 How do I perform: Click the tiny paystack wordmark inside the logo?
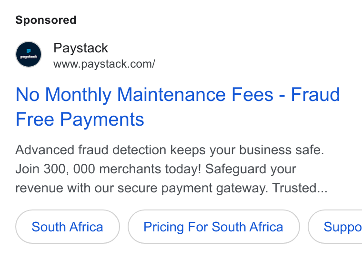[x=29, y=57]
